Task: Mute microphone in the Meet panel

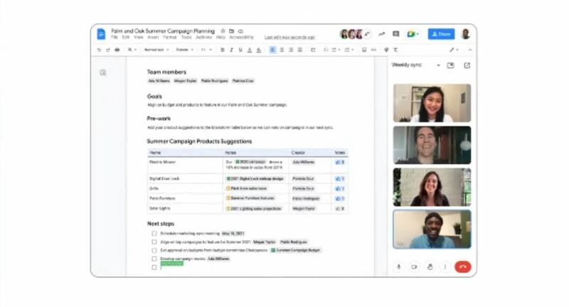Action: click(398, 266)
